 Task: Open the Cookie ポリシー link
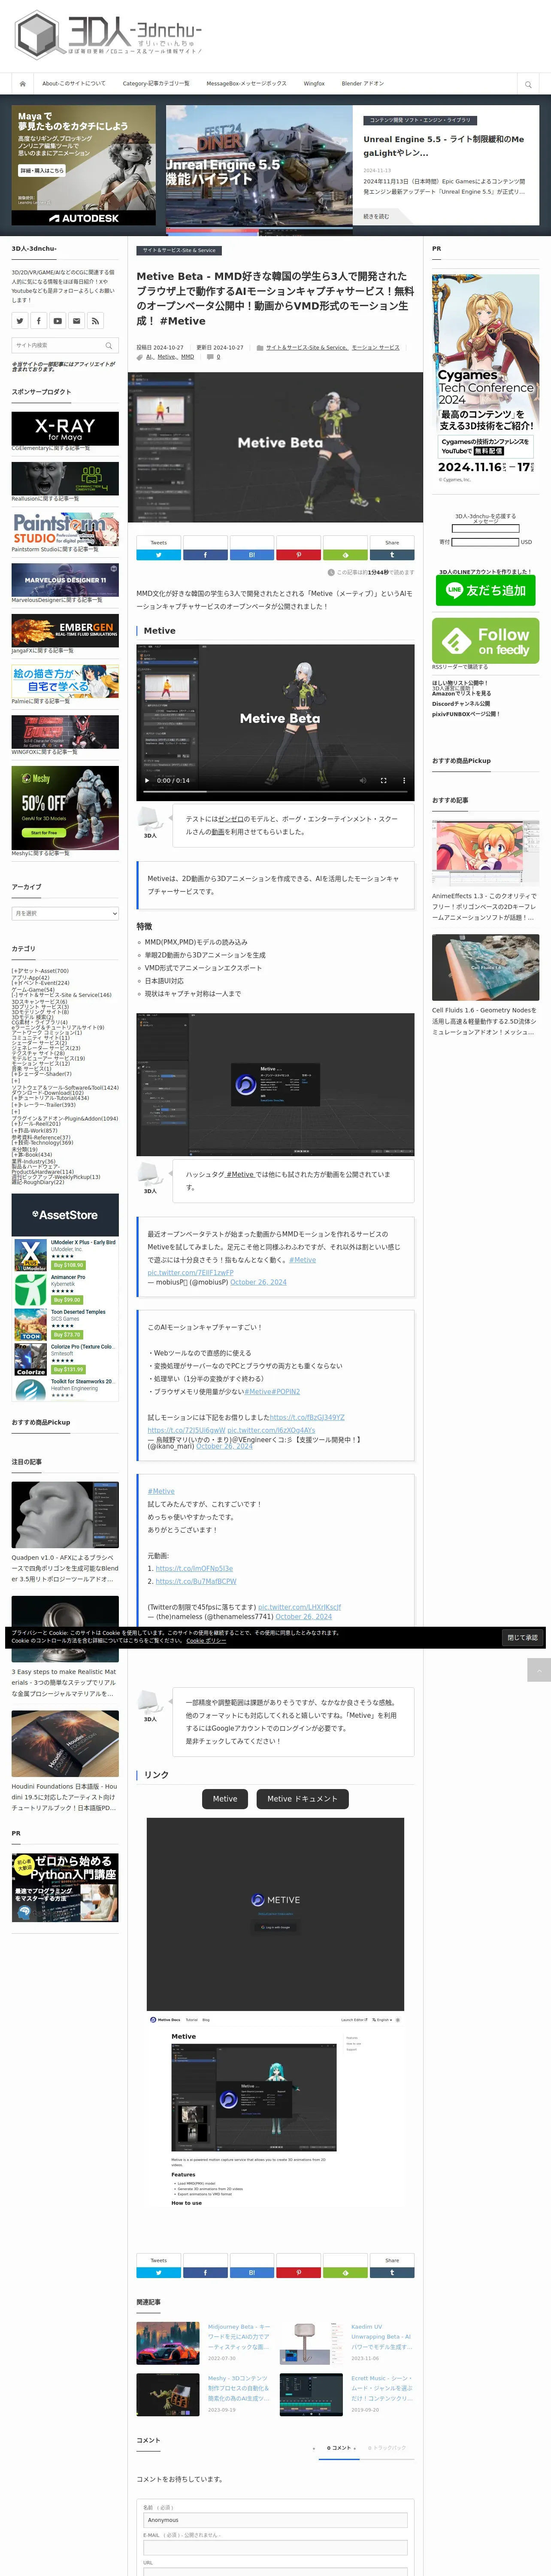click(206, 1641)
